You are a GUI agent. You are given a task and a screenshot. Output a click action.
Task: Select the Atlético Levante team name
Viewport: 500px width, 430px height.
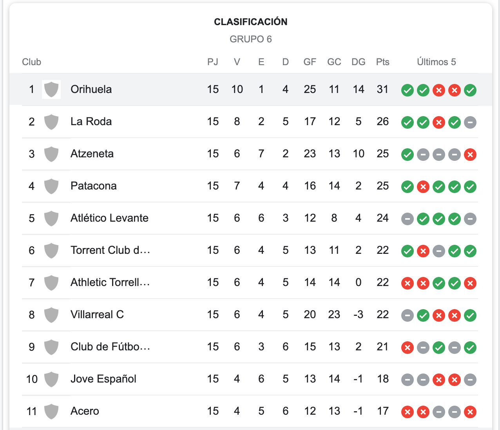(x=109, y=218)
